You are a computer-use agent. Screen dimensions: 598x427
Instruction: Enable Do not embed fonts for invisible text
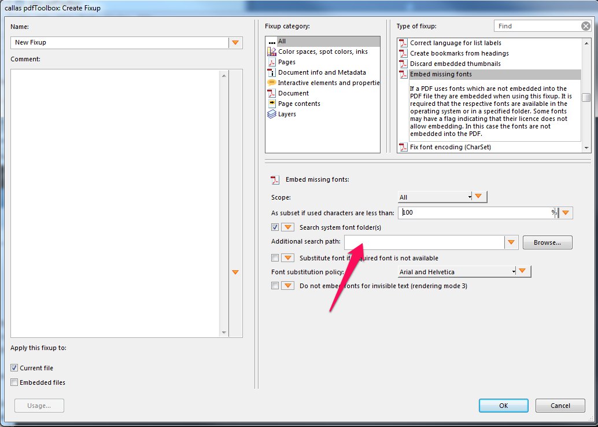click(275, 286)
